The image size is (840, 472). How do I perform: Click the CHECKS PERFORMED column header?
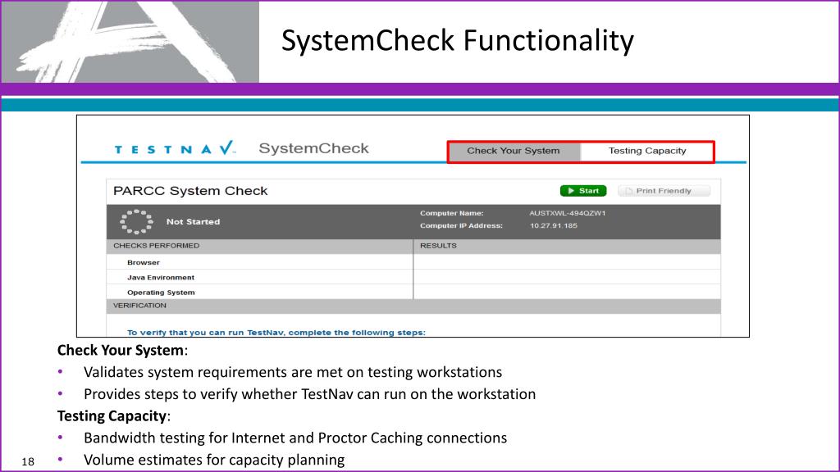(x=156, y=246)
